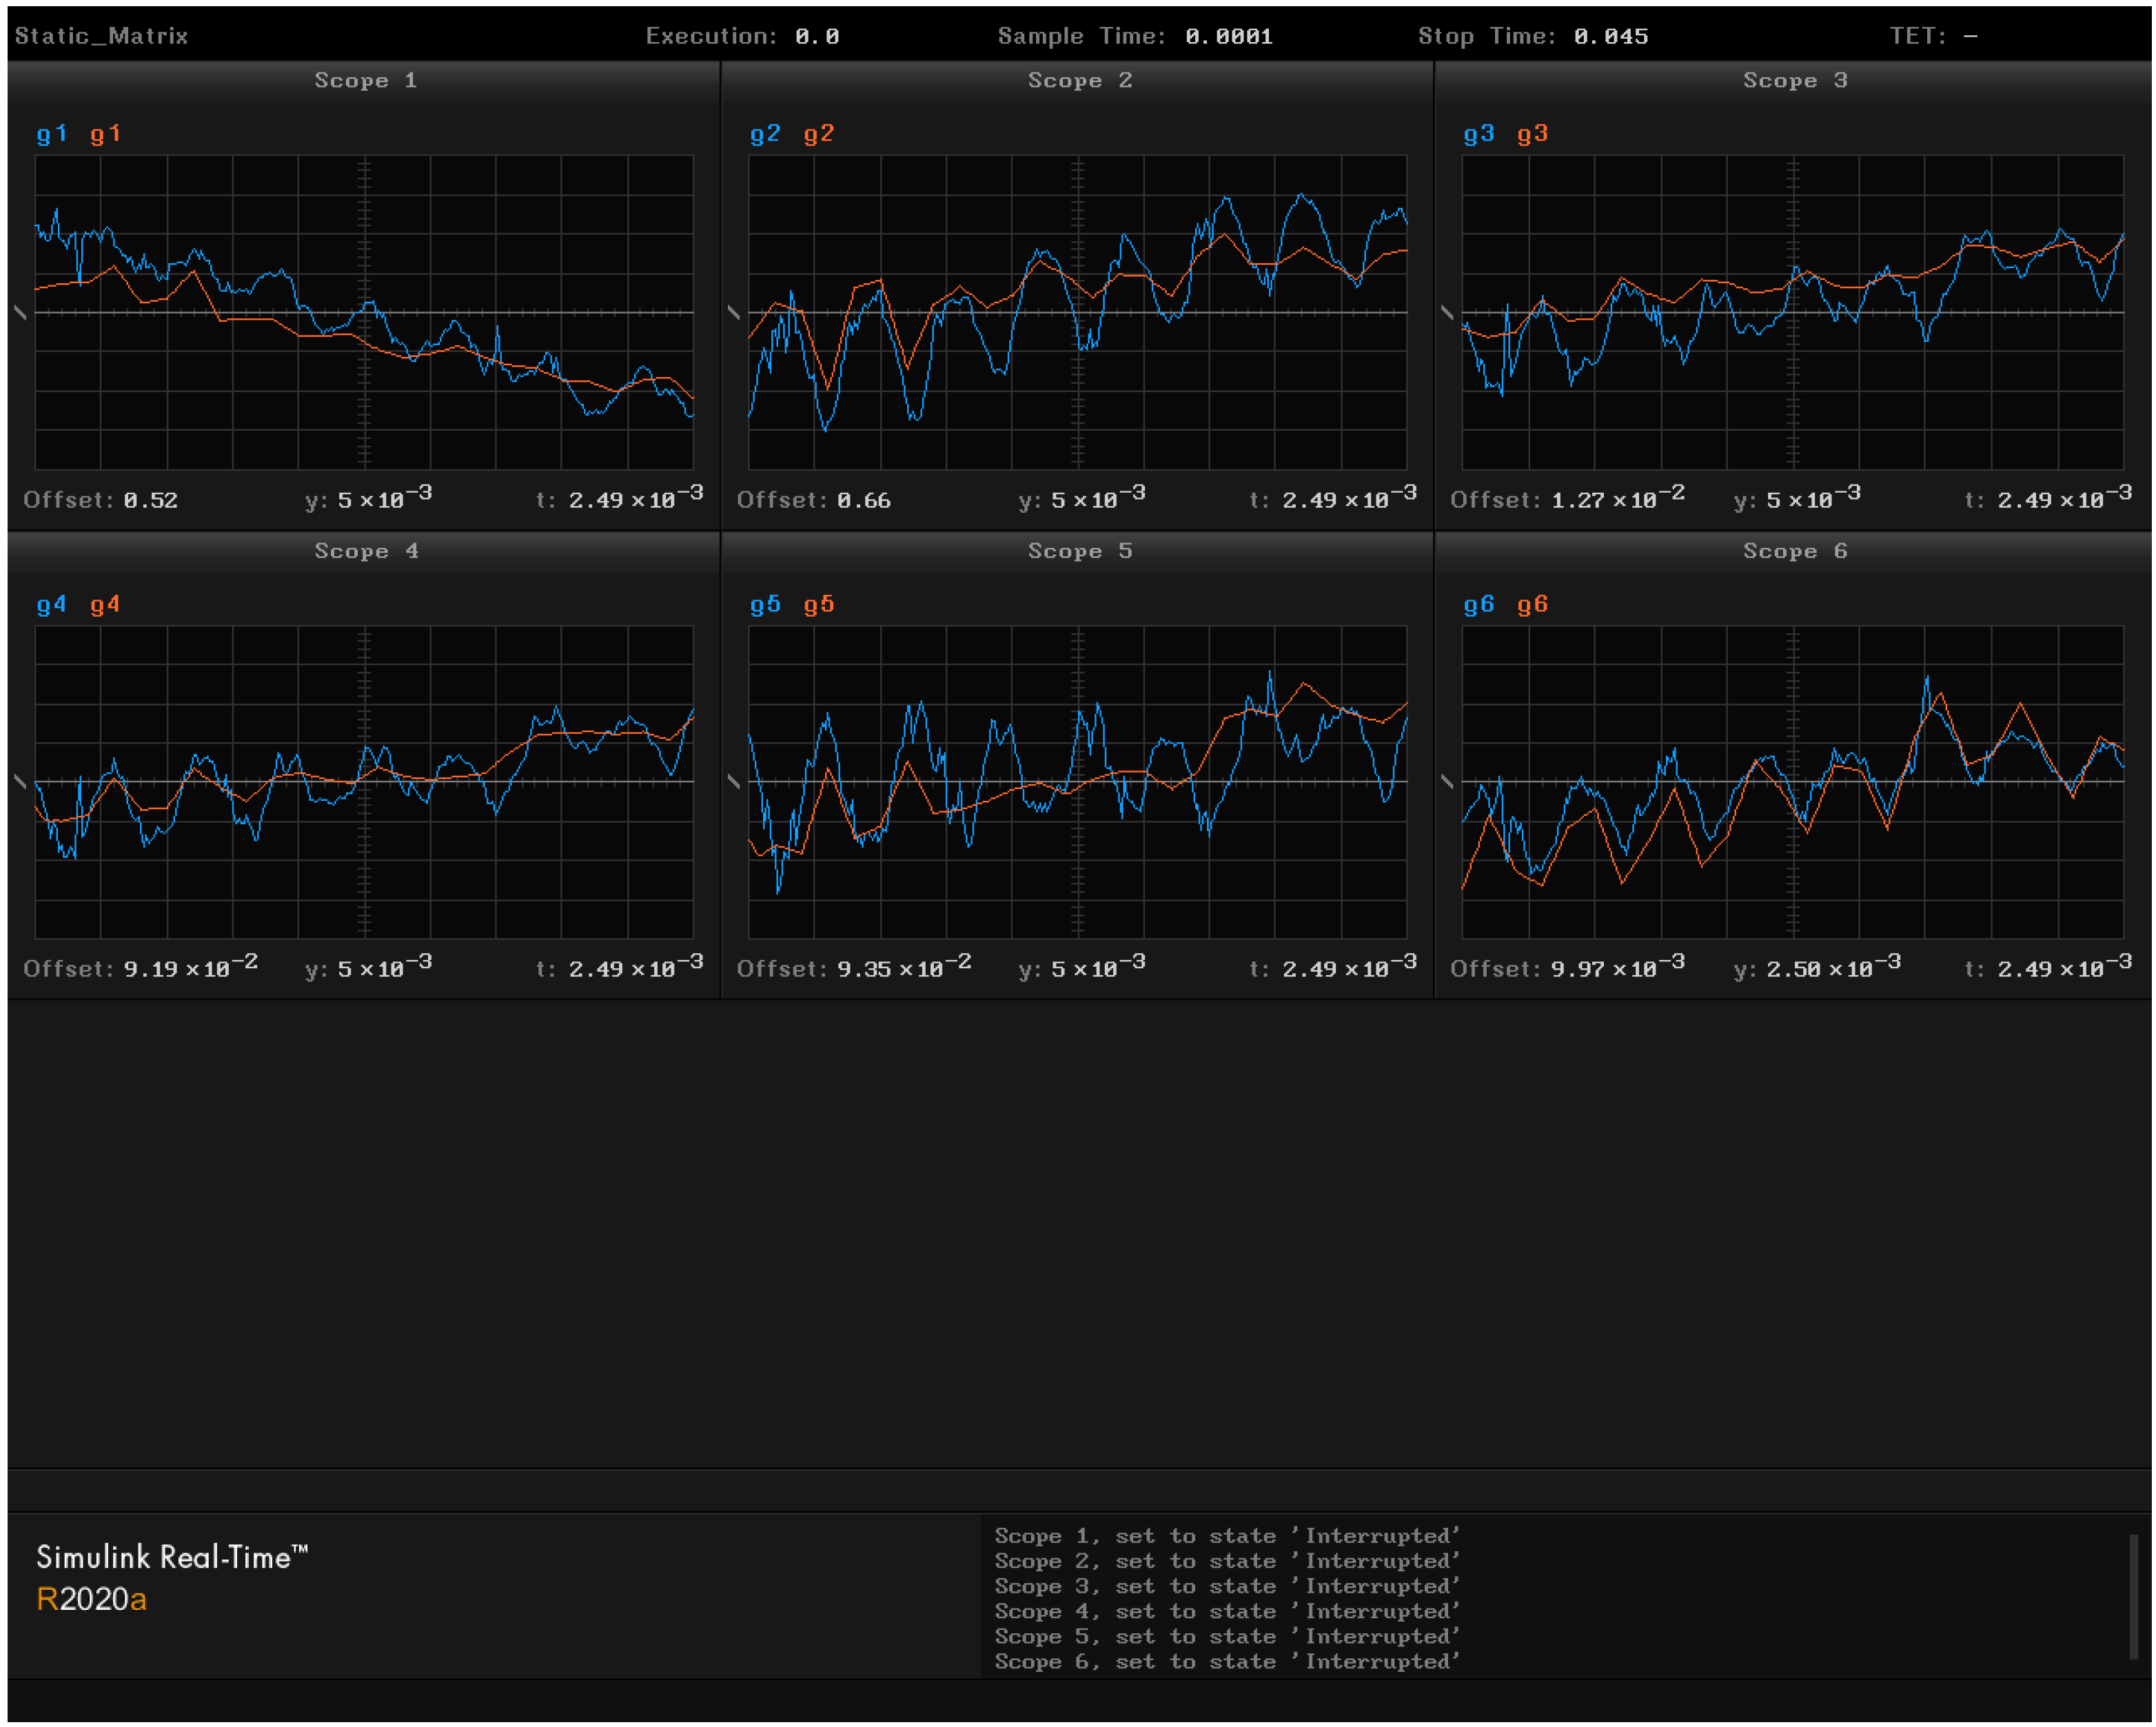Viewport: 2156px width, 1727px height.
Task: Click the Scope 2 zero-level marker arrow
Action: (733, 313)
